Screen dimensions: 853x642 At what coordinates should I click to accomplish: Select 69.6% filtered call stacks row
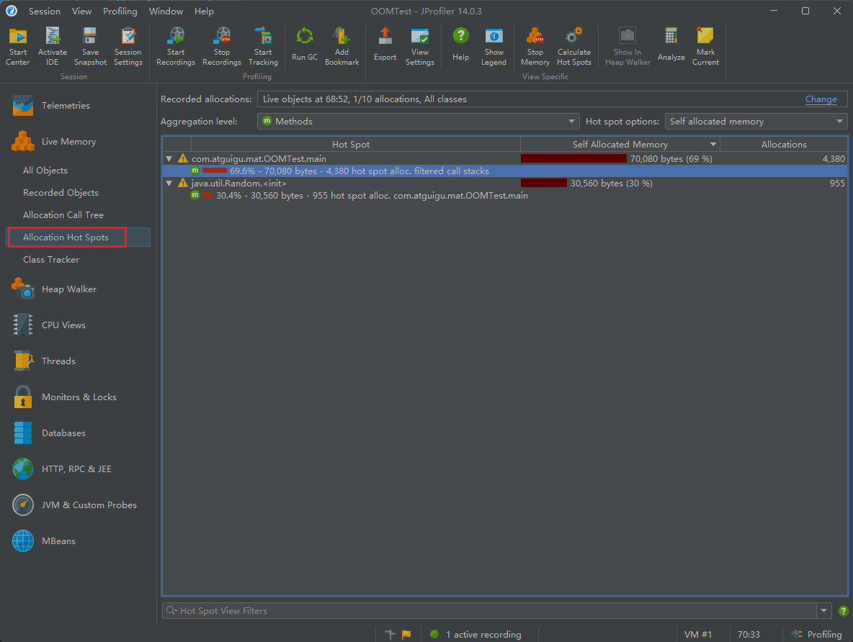click(x=505, y=171)
